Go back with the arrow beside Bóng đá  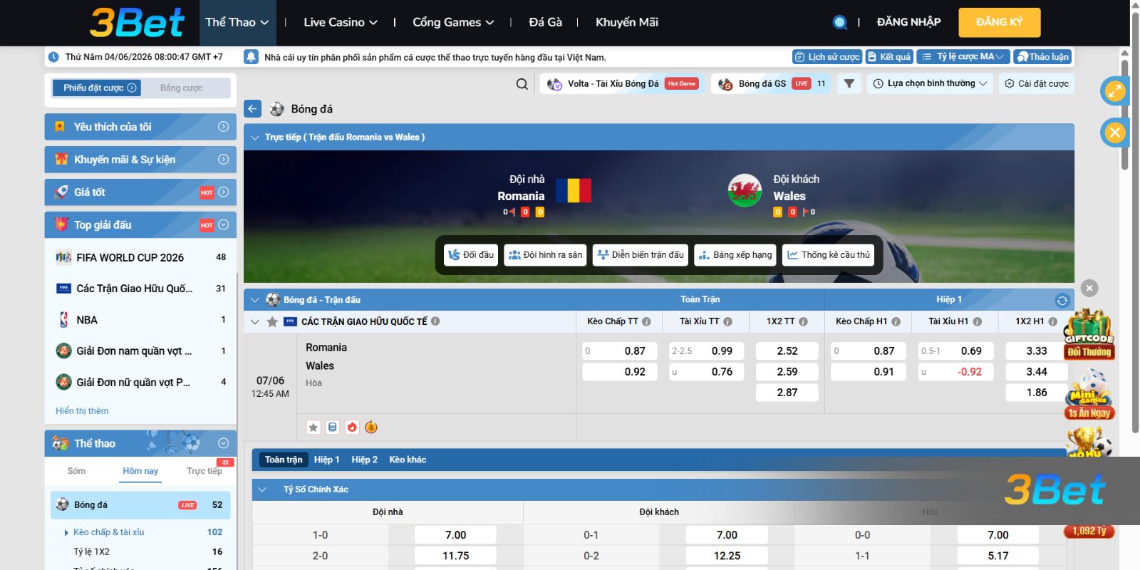(x=253, y=109)
